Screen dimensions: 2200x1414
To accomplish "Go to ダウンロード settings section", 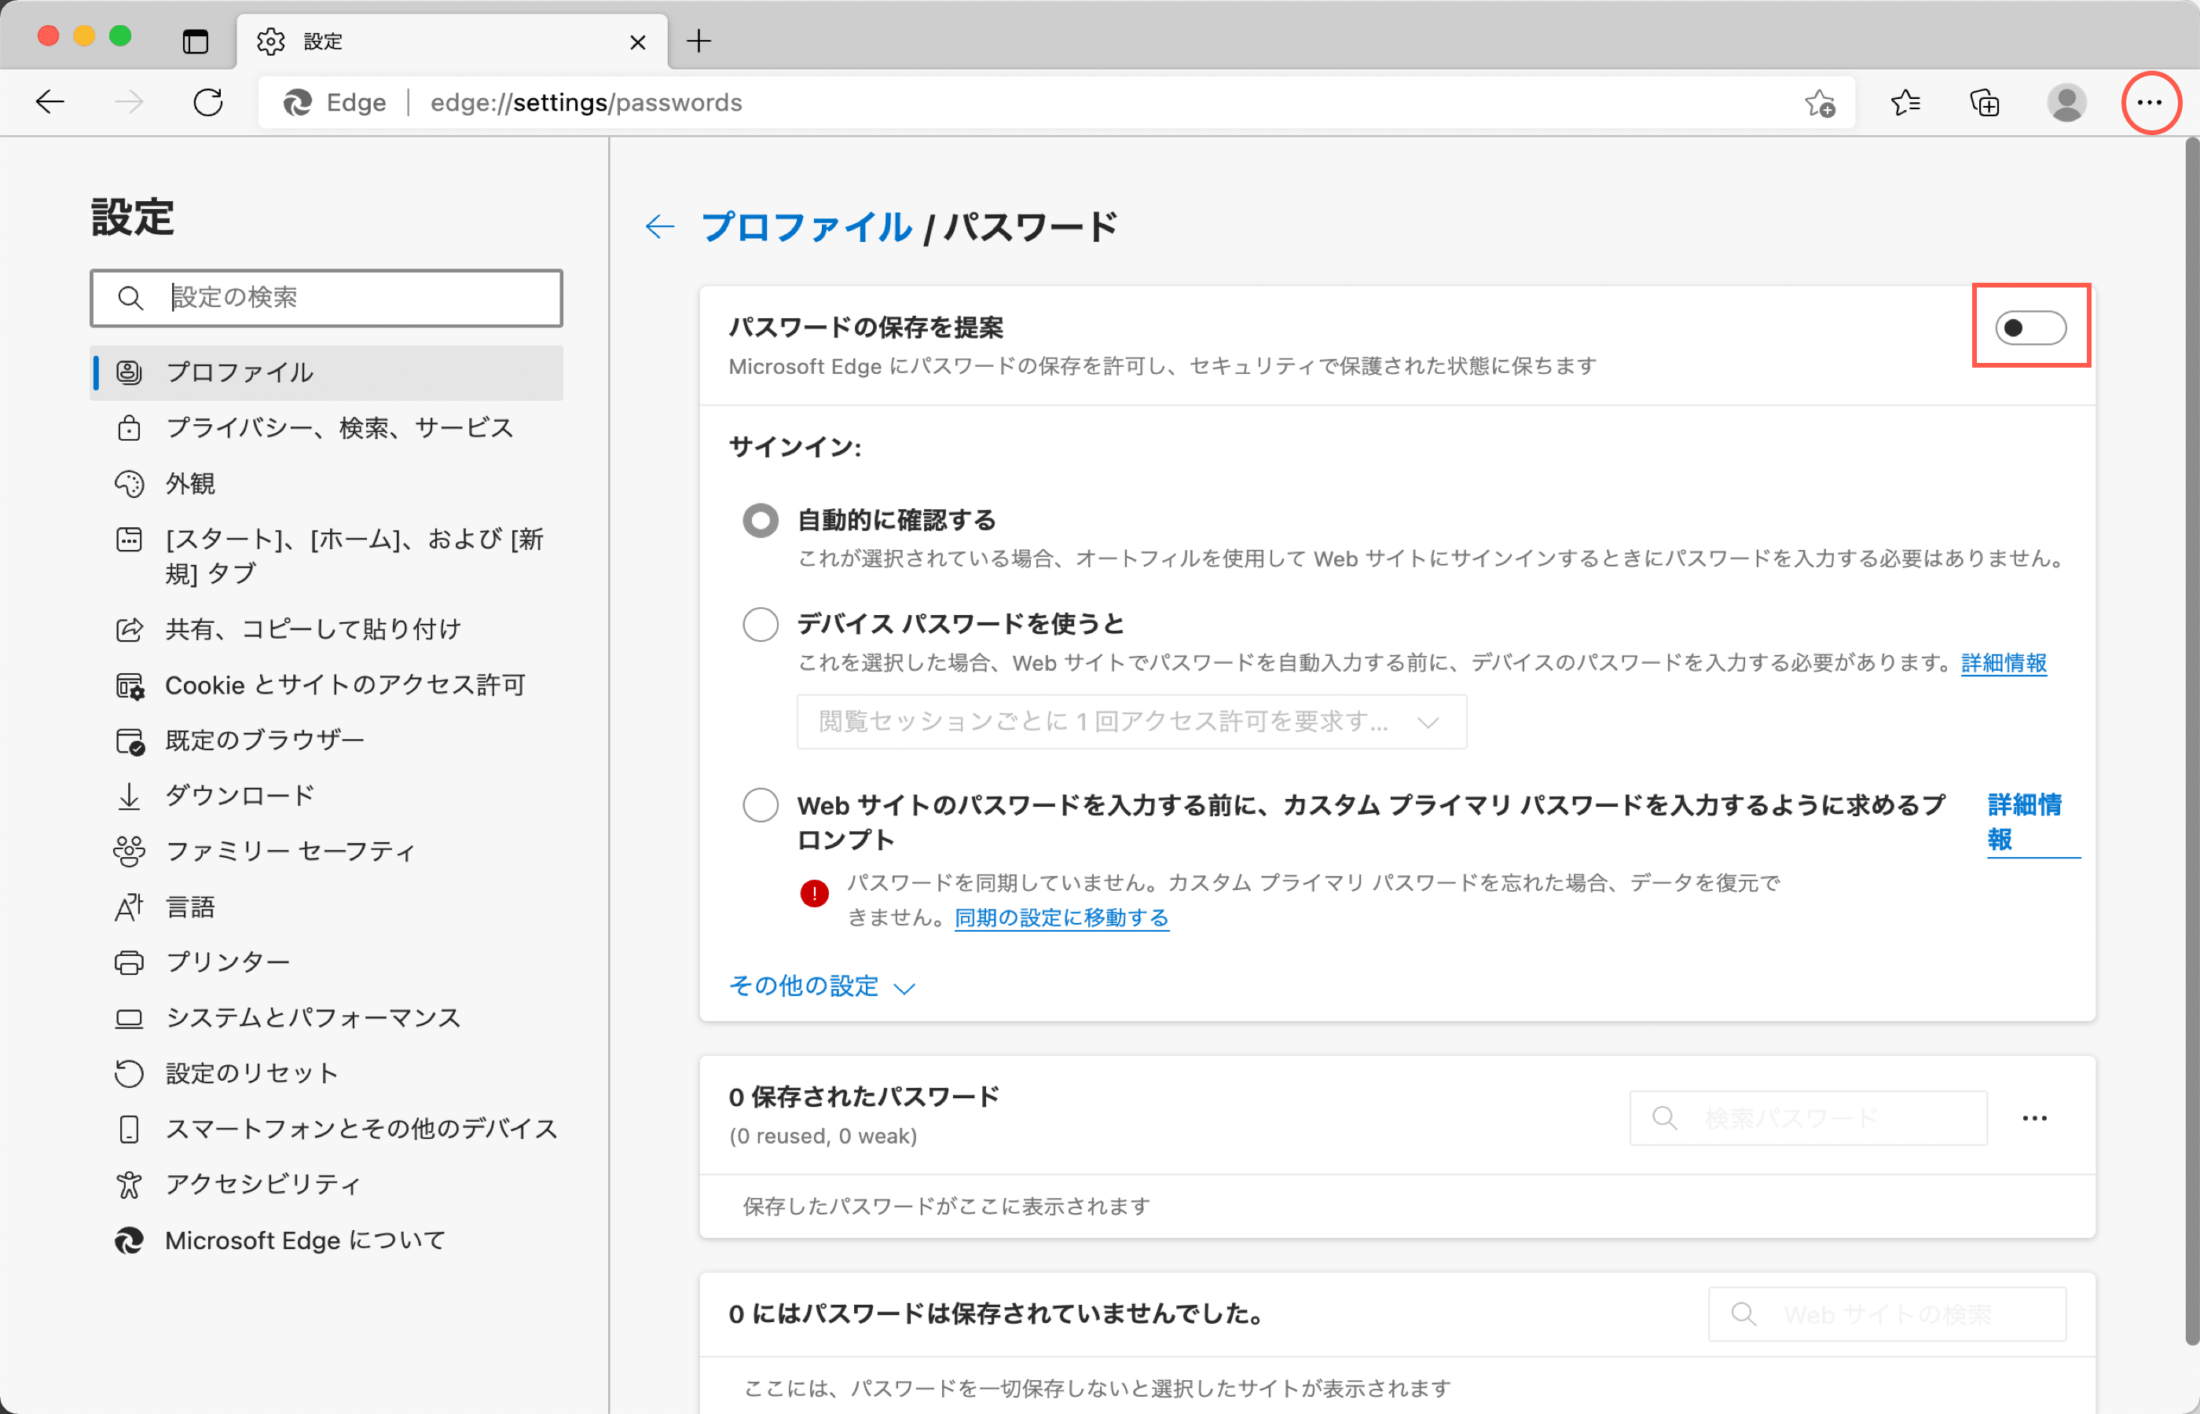I will point(239,795).
